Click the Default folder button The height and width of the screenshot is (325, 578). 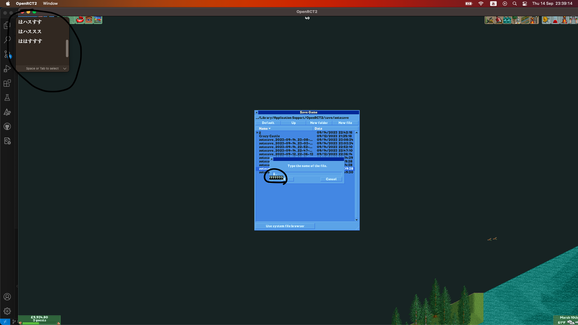(x=268, y=123)
